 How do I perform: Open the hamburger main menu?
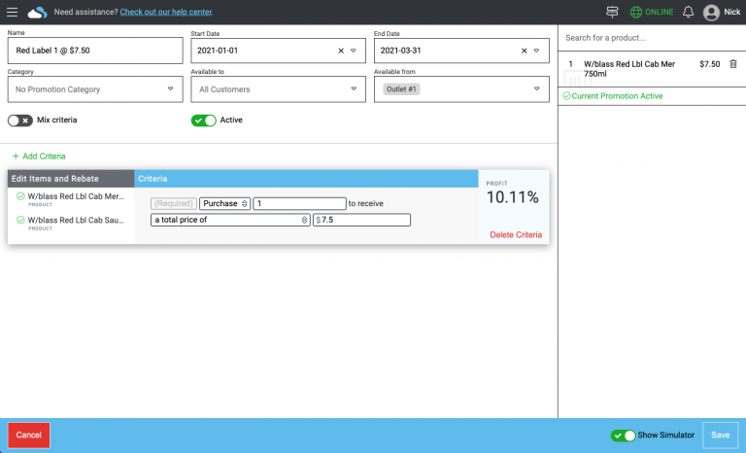12,13
